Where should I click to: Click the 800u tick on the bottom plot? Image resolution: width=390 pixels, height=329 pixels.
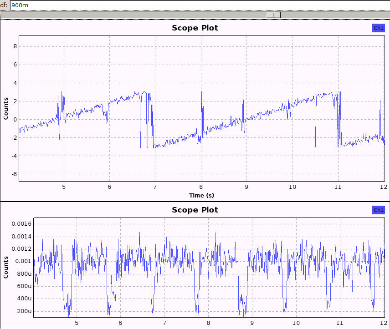pos(23,274)
